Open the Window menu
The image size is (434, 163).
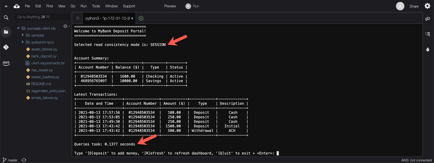pyautogui.click(x=111, y=6)
